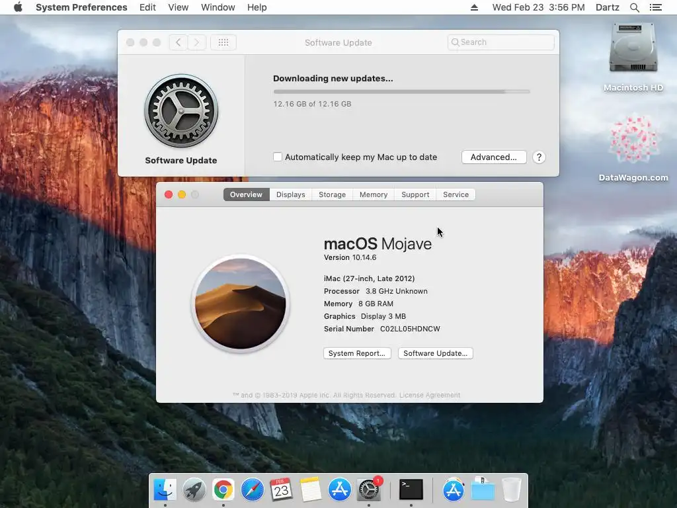Open System Preferences in Dock with badge
Image resolution: width=677 pixels, height=508 pixels.
[x=369, y=489]
